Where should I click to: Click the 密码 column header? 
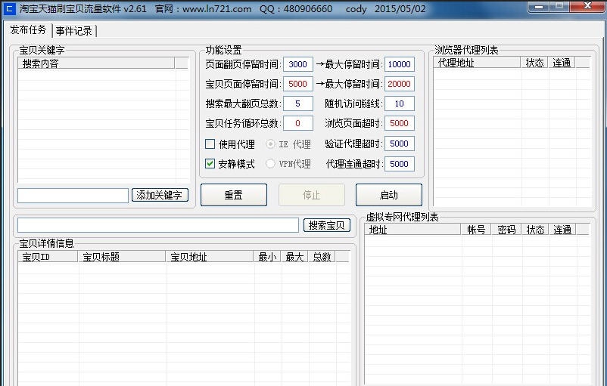coord(506,230)
